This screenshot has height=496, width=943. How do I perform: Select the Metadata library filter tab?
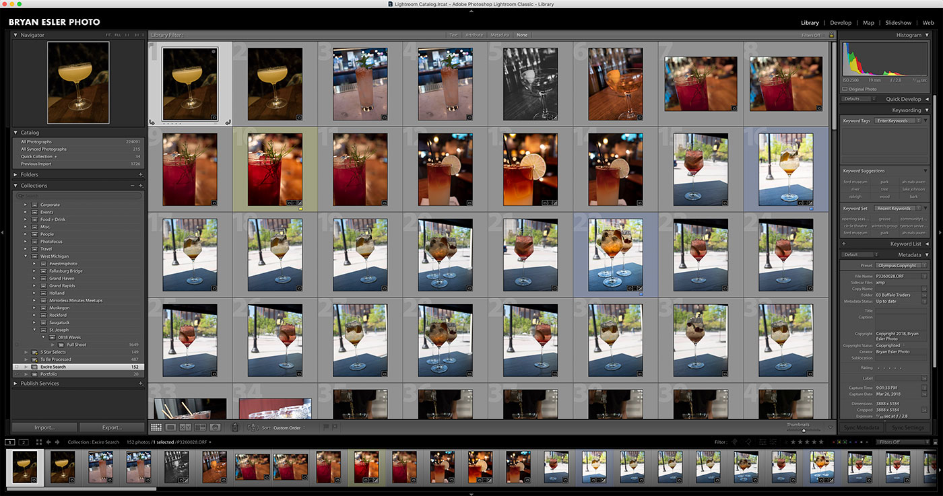pos(499,35)
